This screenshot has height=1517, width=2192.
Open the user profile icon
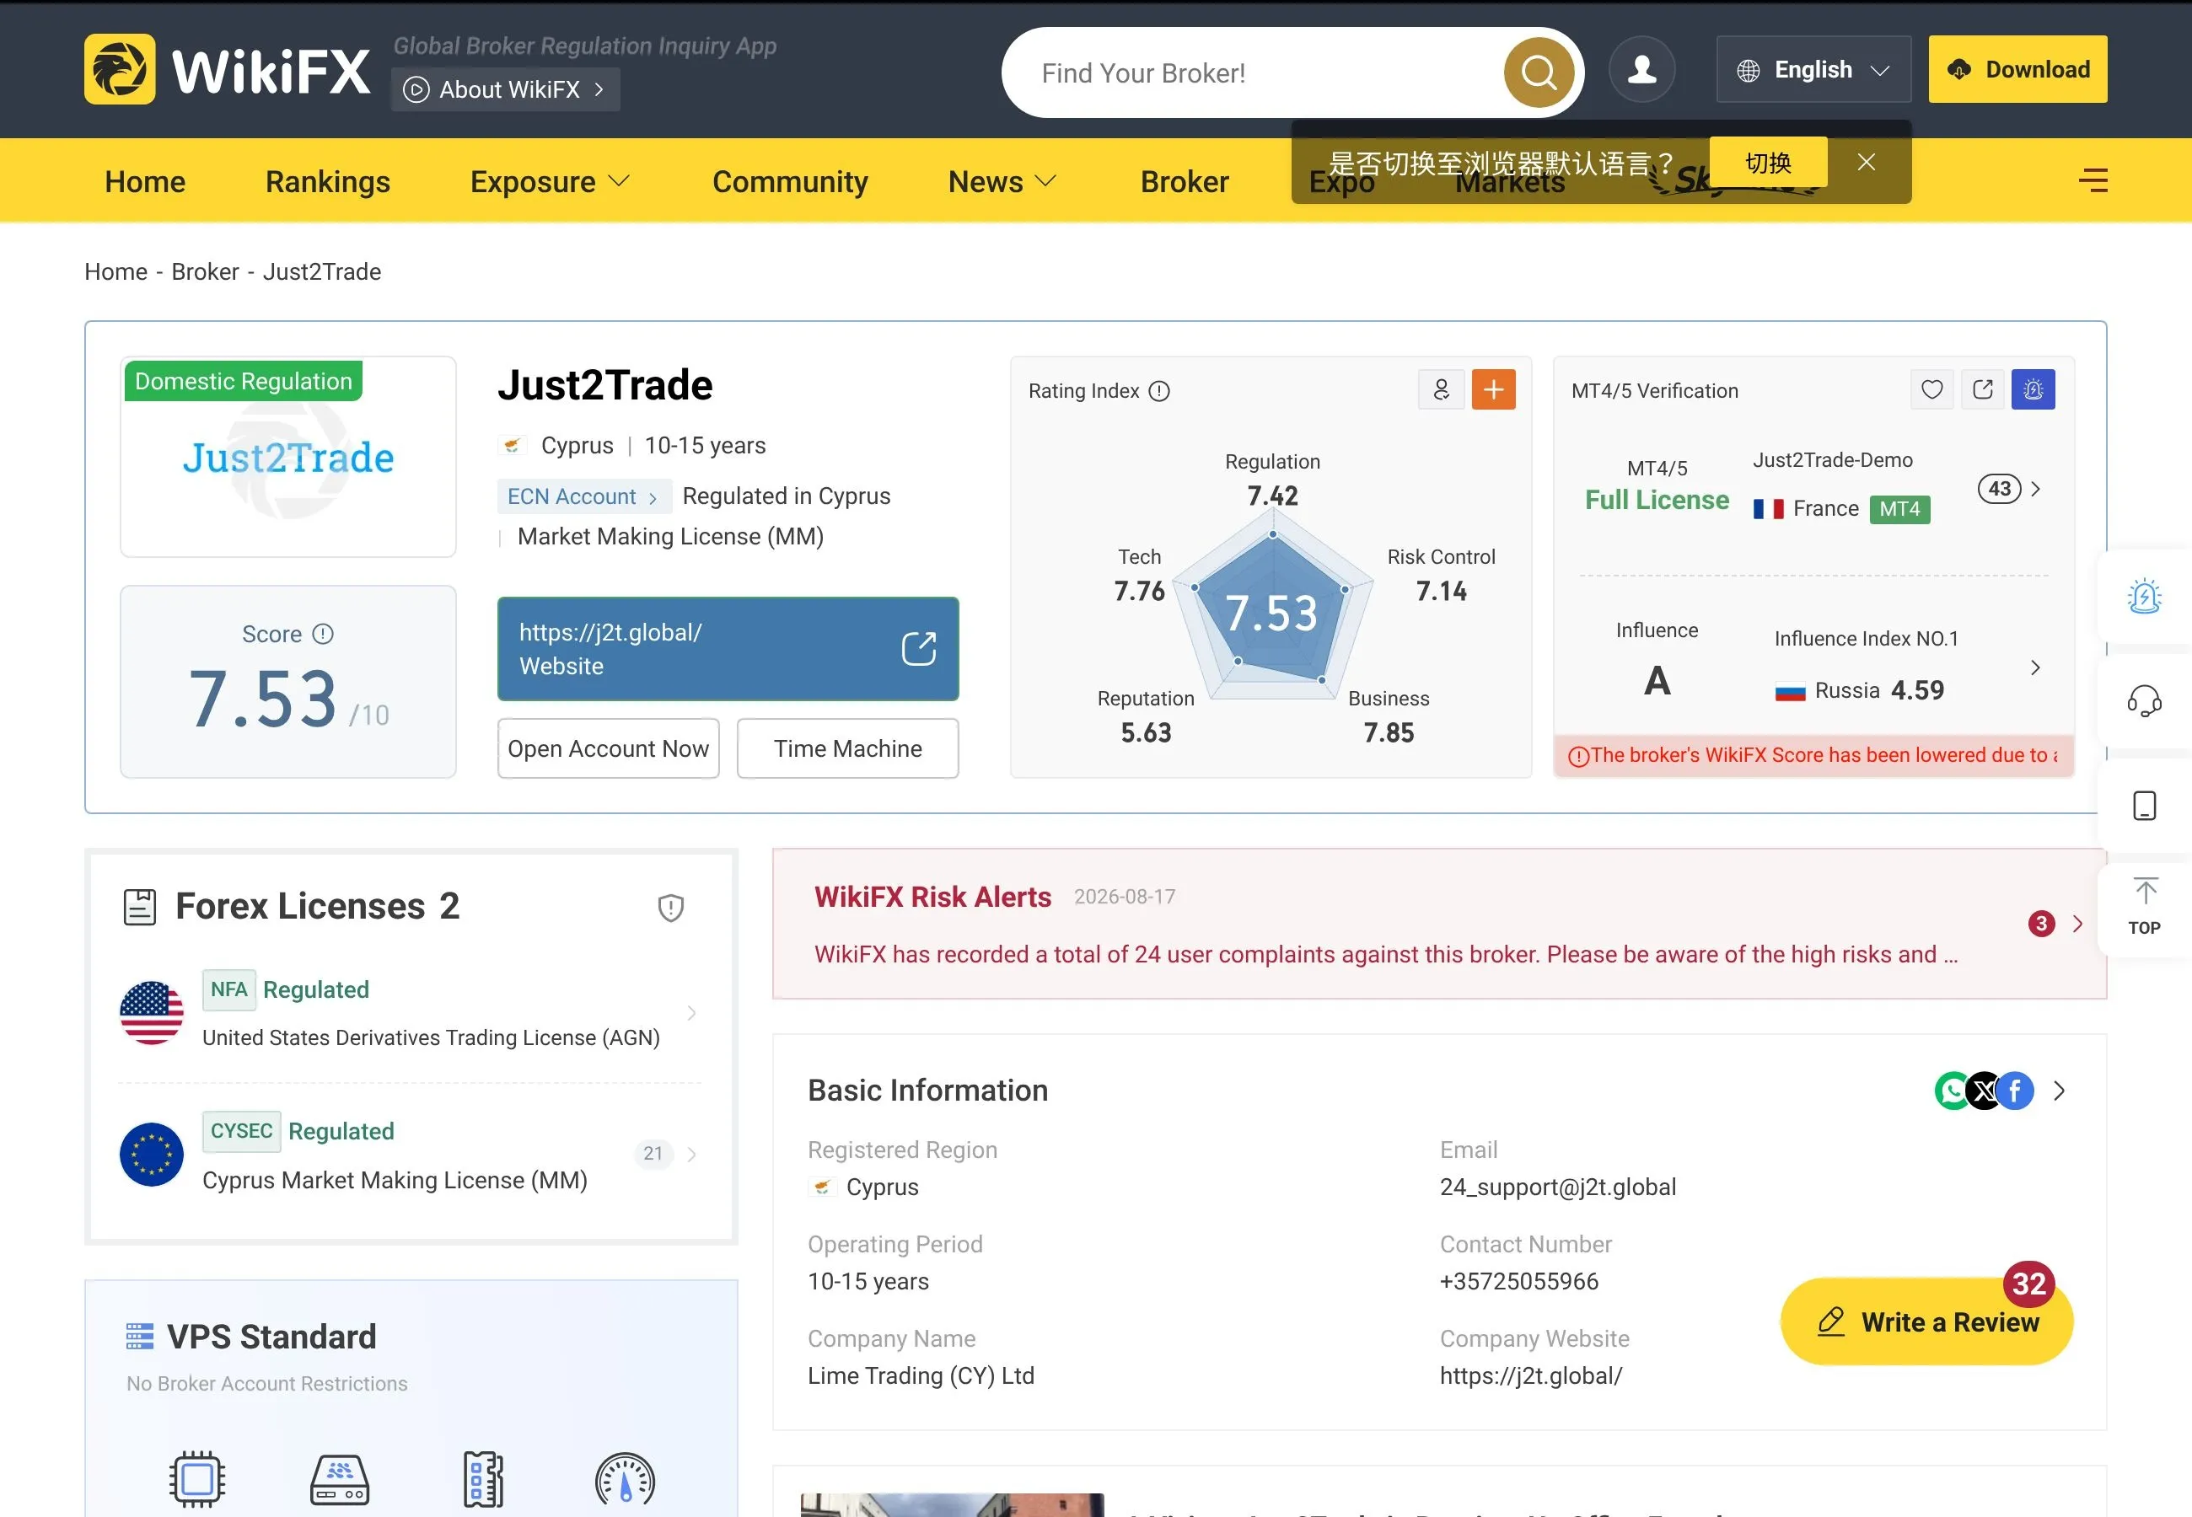coord(1641,69)
